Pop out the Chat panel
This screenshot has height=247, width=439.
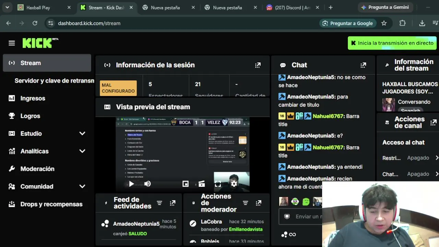(363, 65)
